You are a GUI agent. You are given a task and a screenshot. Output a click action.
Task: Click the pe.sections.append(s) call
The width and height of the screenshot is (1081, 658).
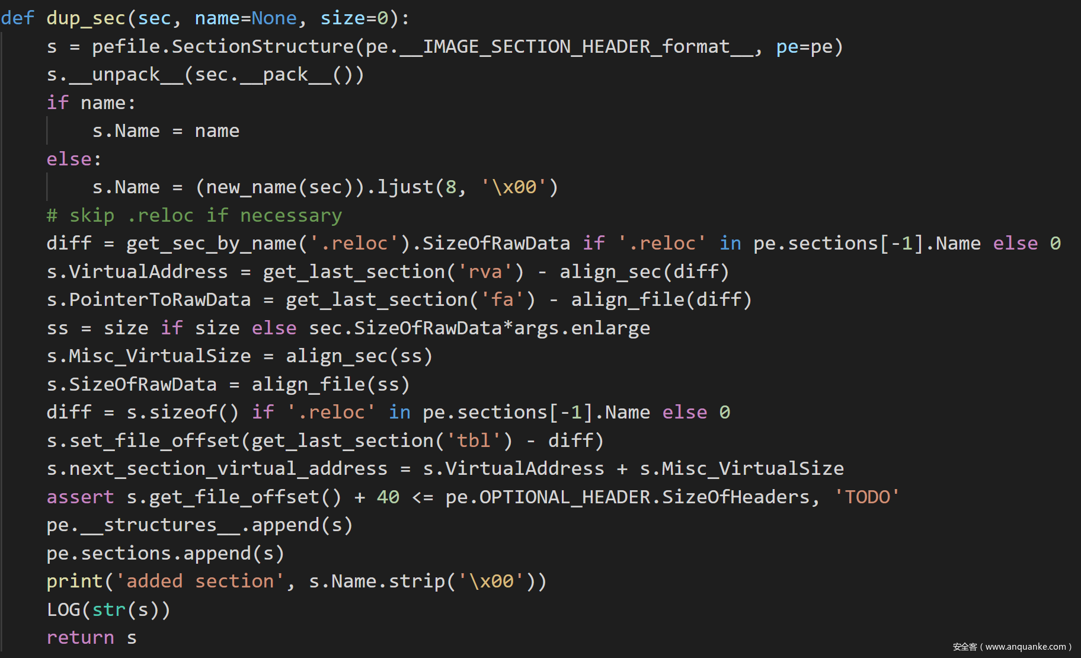(165, 553)
